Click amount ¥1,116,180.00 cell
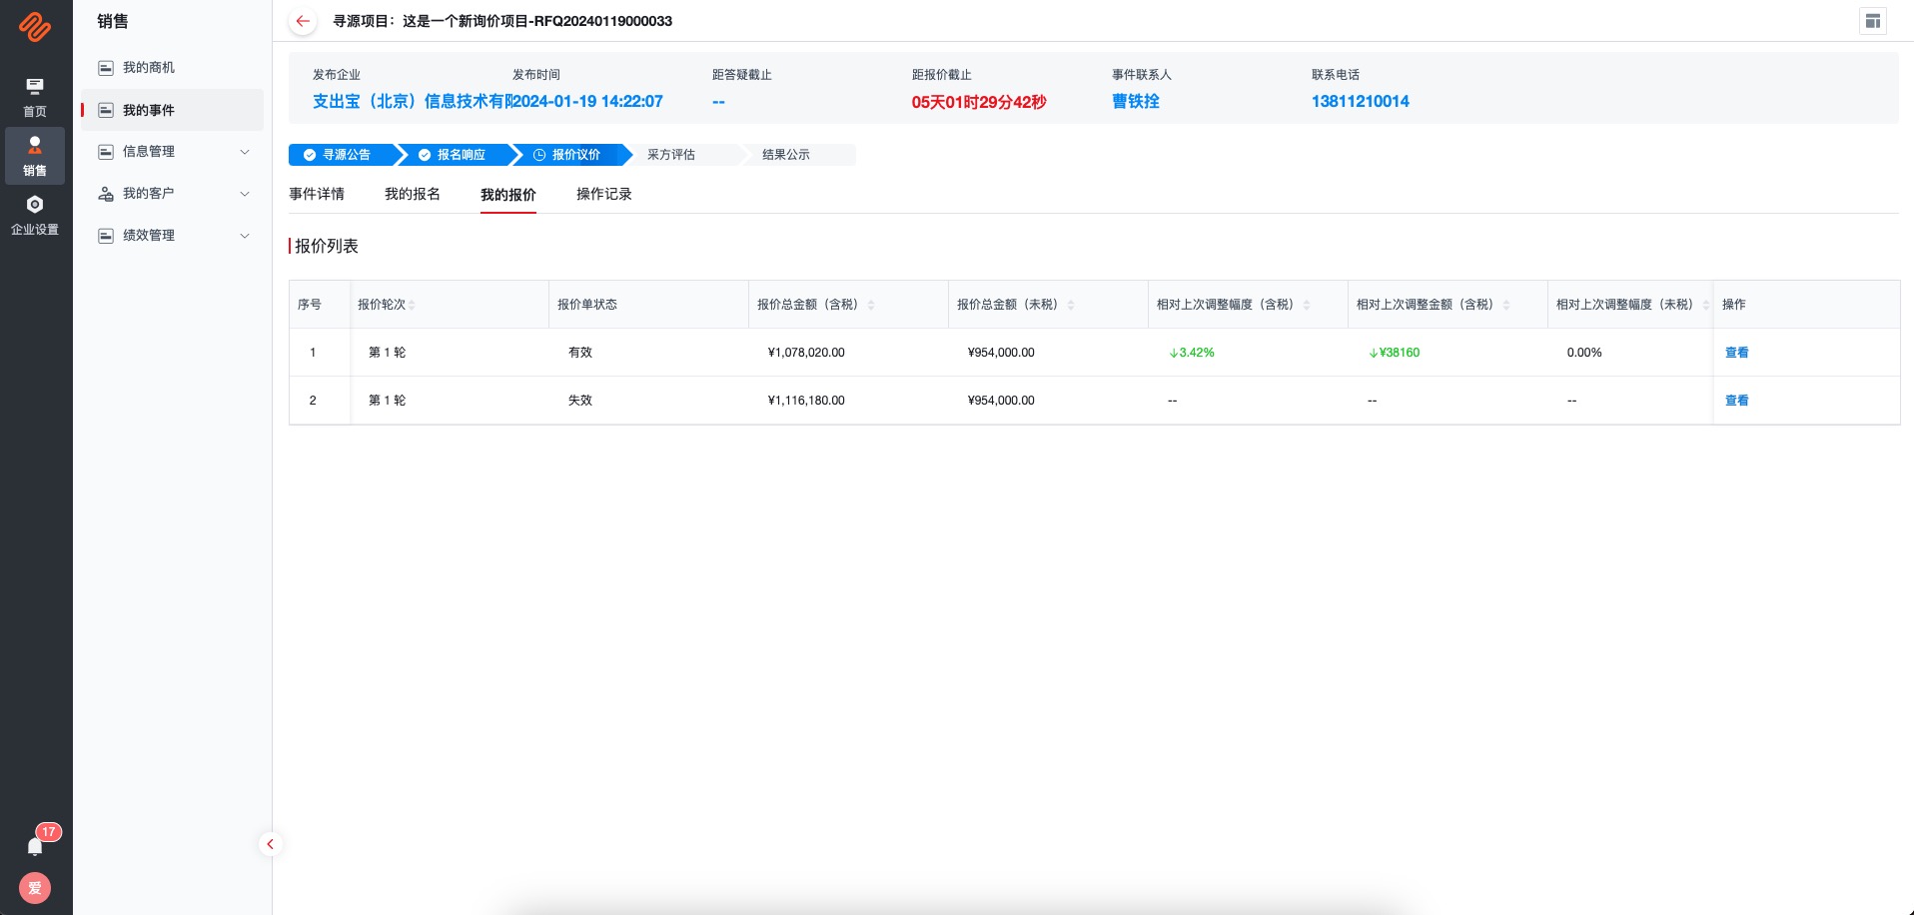This screenshot has height=915, width=1914. coord(806,401)
